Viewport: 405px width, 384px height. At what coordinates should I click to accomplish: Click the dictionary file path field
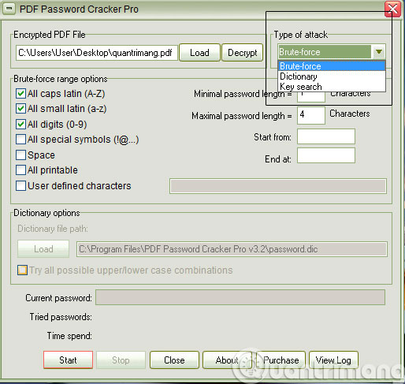click(x=232, y=249)
